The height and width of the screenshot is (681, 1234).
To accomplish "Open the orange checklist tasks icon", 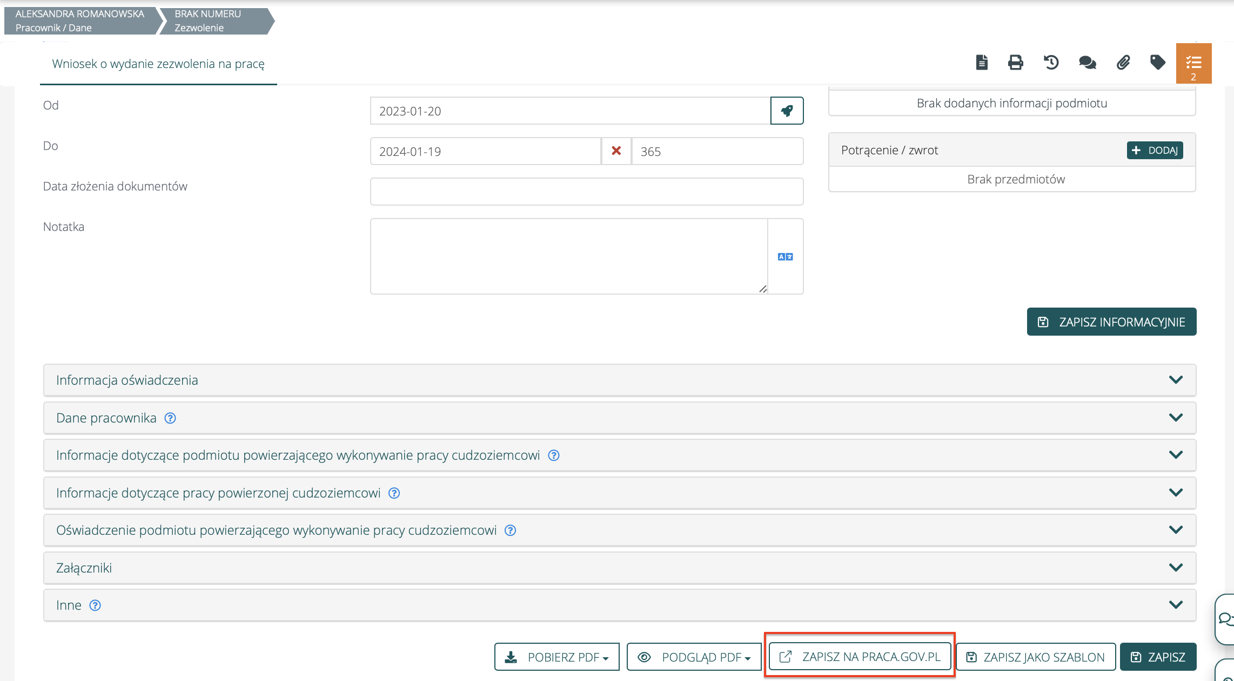I will [1193, 64].
